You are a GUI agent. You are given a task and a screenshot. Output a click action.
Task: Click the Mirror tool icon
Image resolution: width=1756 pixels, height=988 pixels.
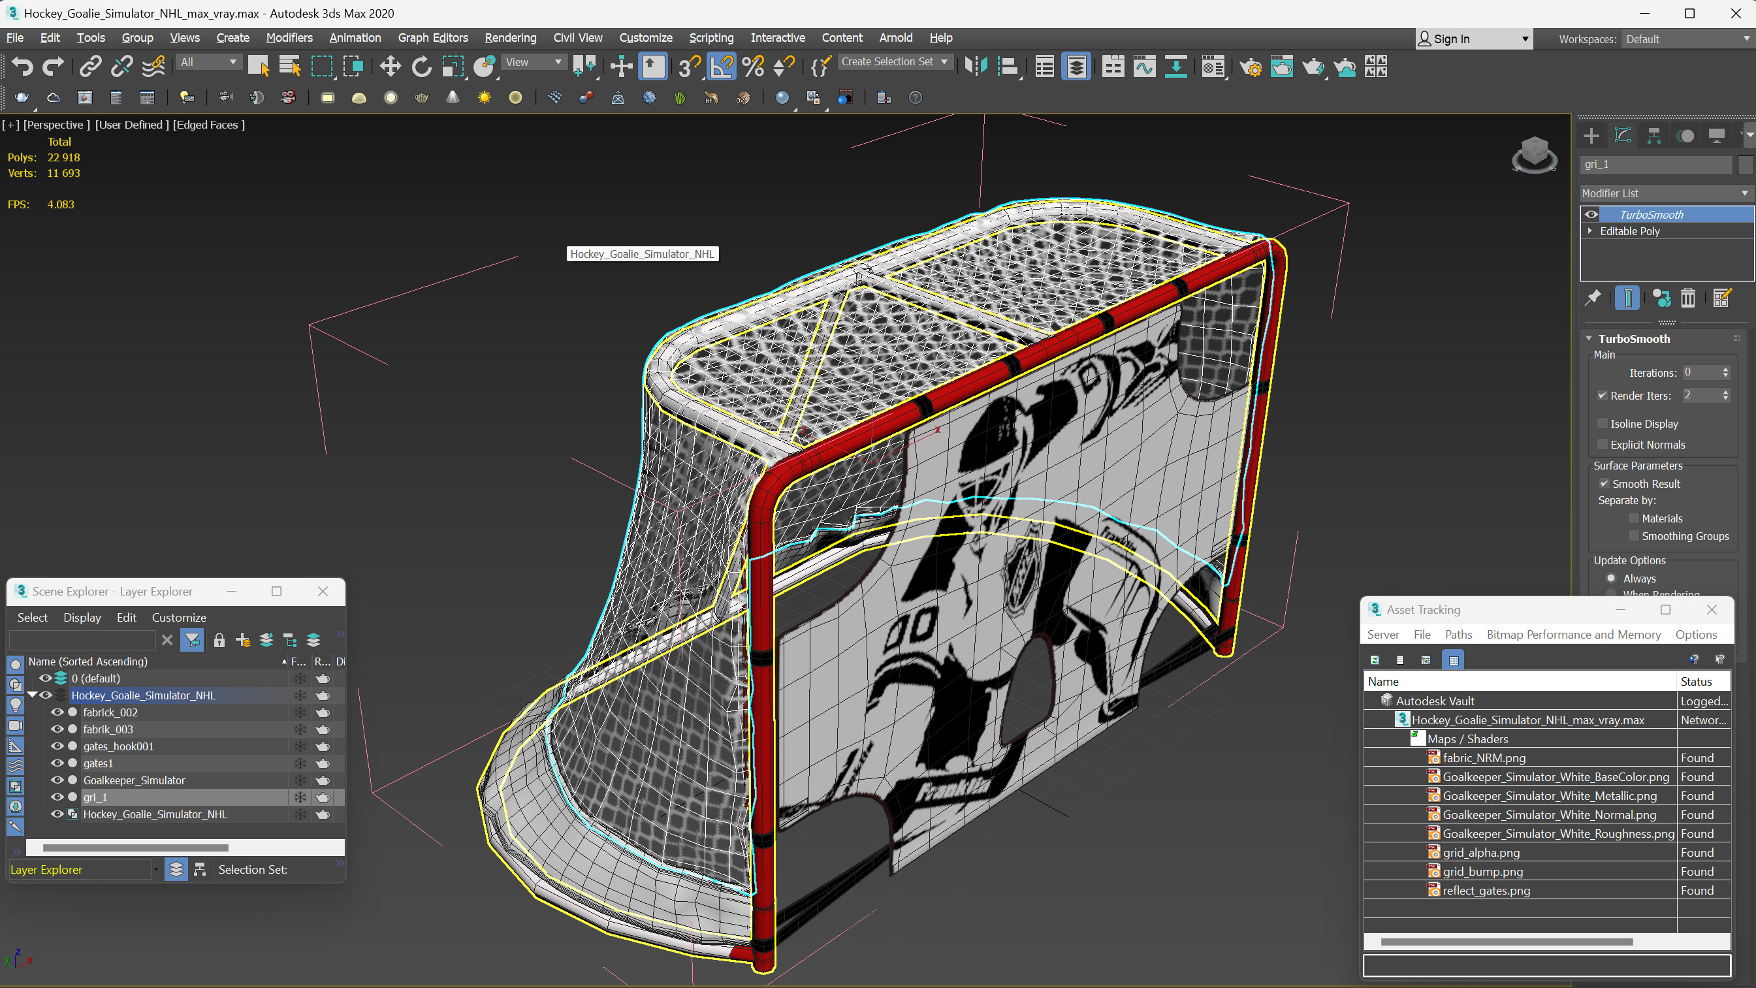pyautogui.click(x=976, y=66)
